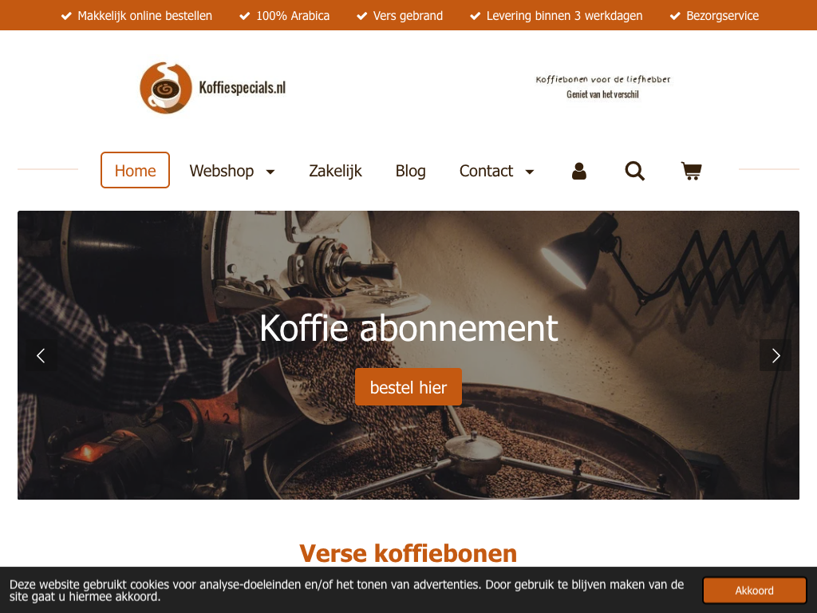Click checkmark beside Makkelijk online bestellen
The image size is (817, 613).
click(x=66, y=16)
